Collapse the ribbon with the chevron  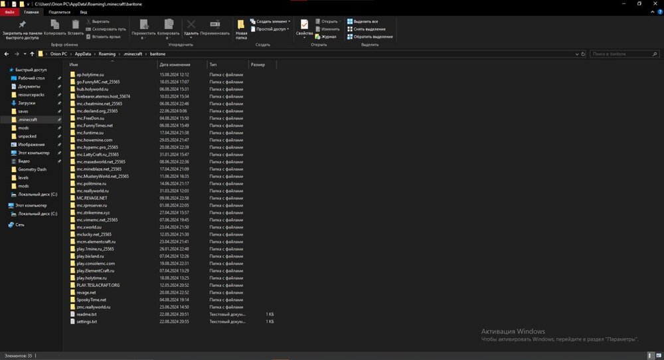652,12
